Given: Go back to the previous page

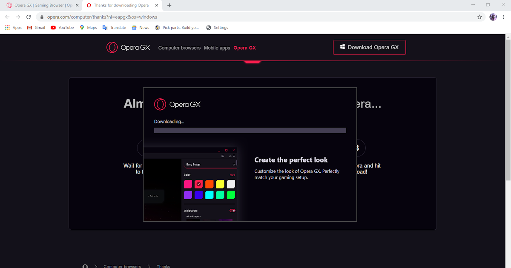Looking at the screenshot, I should (x=7, y=17).
